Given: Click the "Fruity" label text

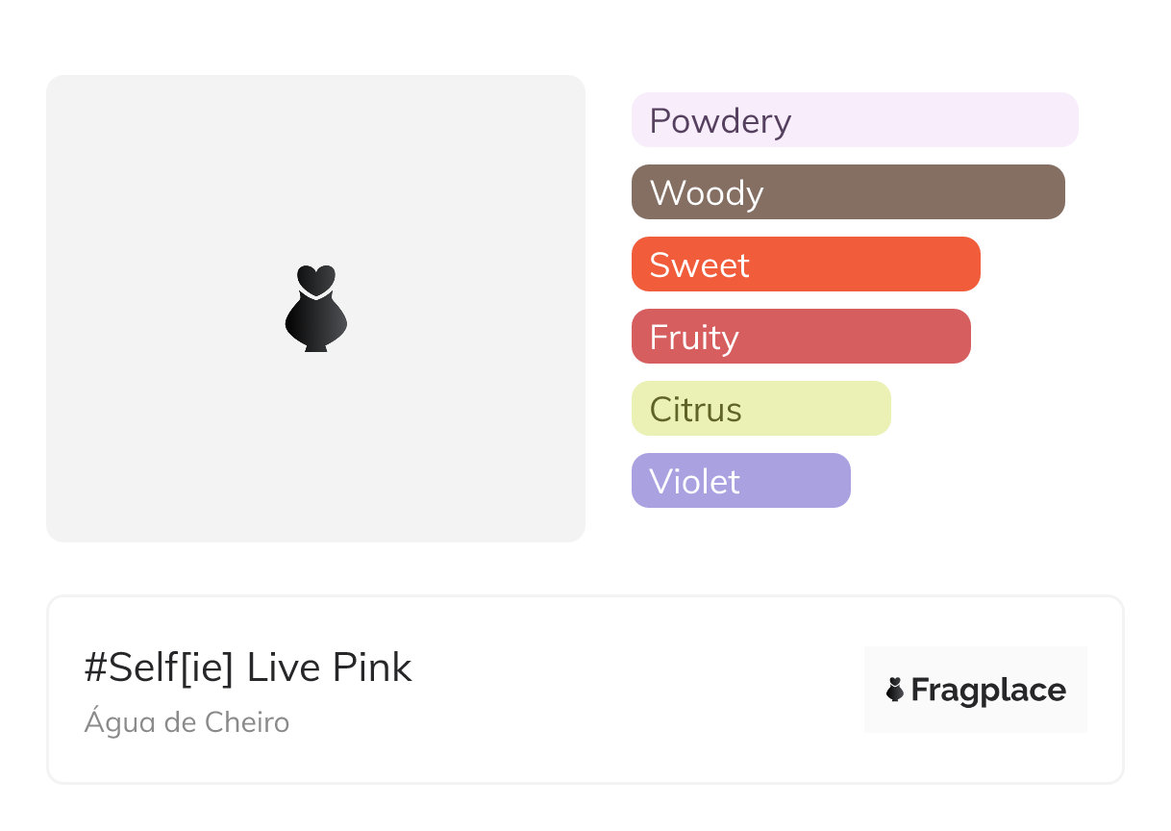Looking at the screenshot, I should pyautogui.click(x=694, y=338).
